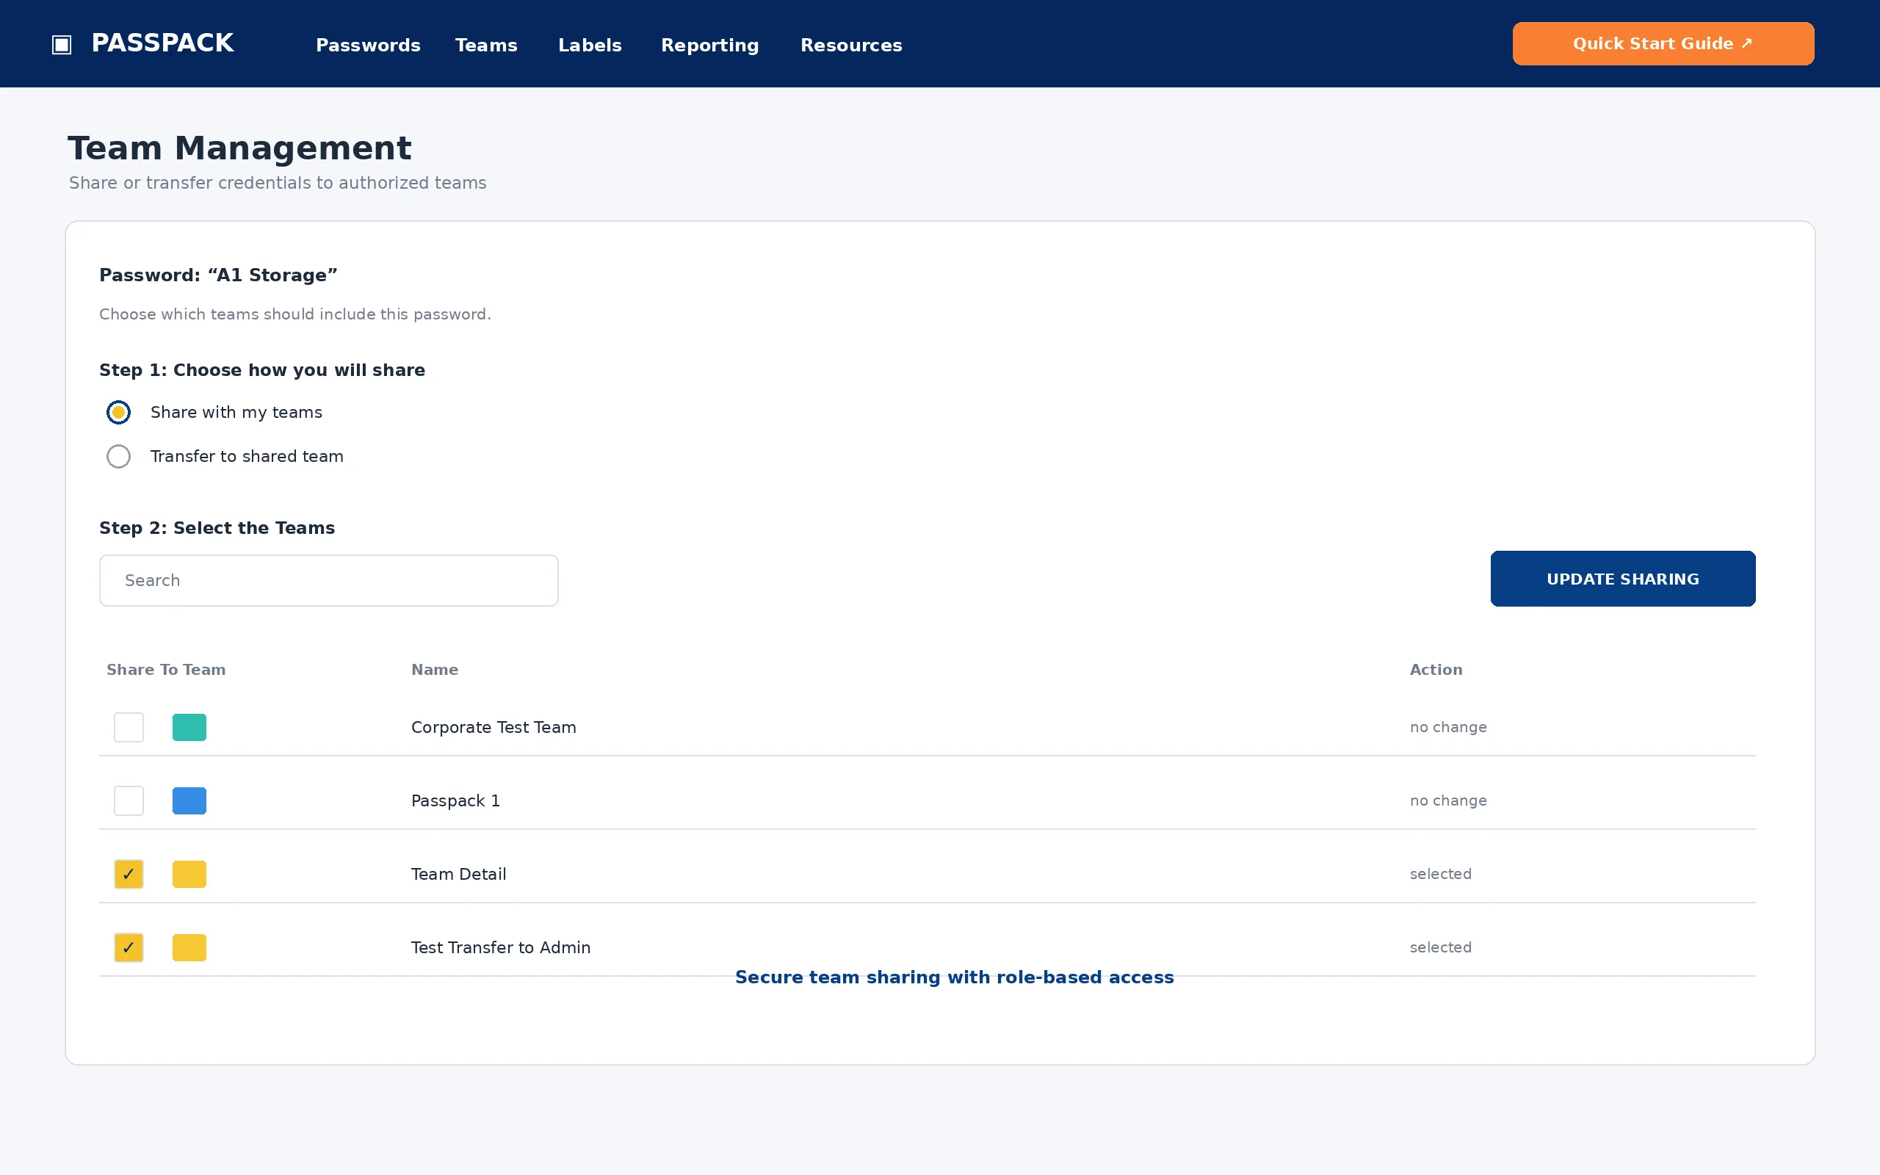Uncheck the Team Detail checkbox
Viewport: 1880px width, 1175px height.
coord(129,874)
